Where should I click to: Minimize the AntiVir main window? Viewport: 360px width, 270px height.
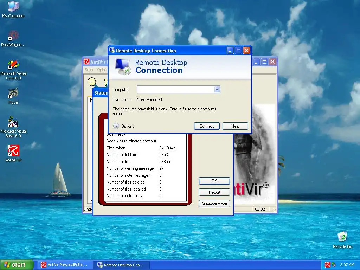click(x=256, y=62)
